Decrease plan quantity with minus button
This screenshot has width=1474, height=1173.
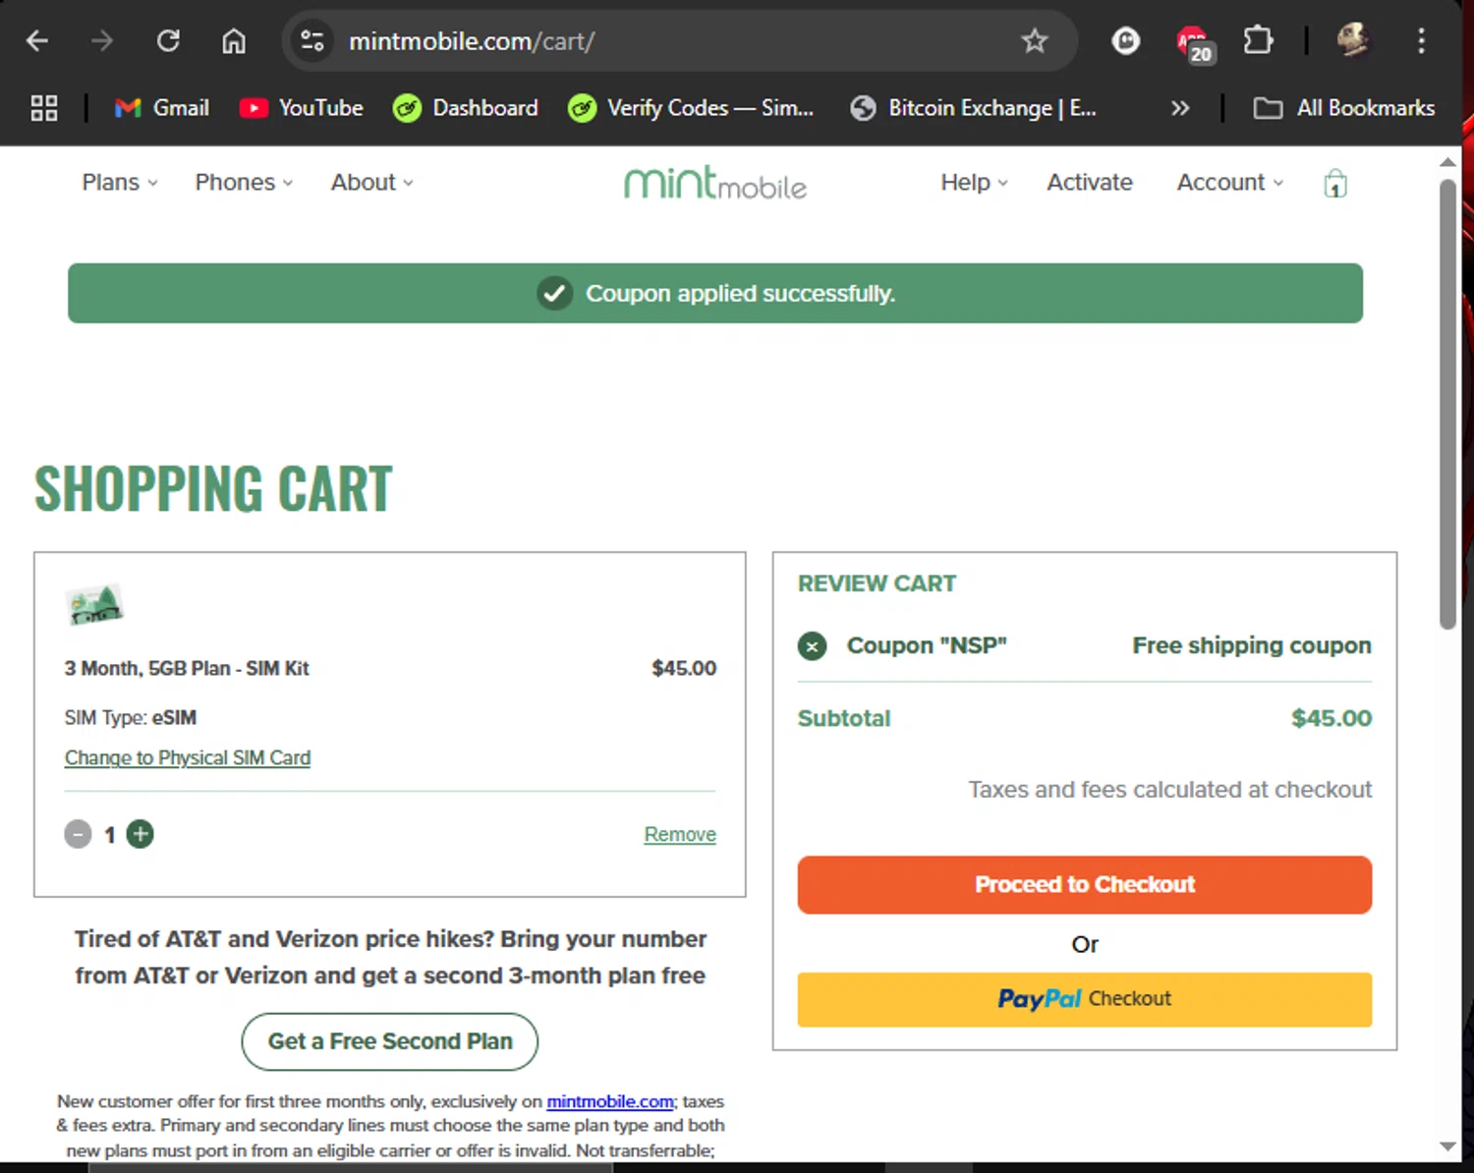(x=78, y=834)
